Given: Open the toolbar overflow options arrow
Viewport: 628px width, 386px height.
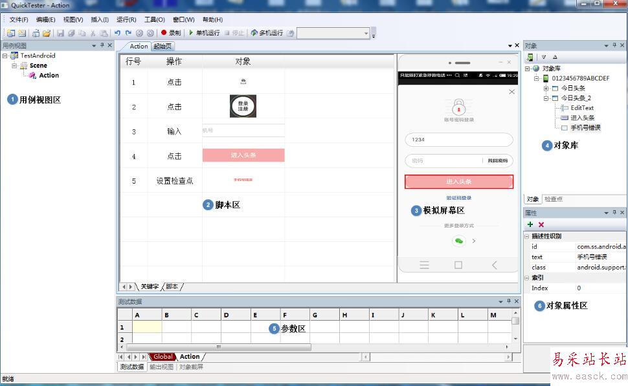Looking at the screenshot, I should point(374,34).
